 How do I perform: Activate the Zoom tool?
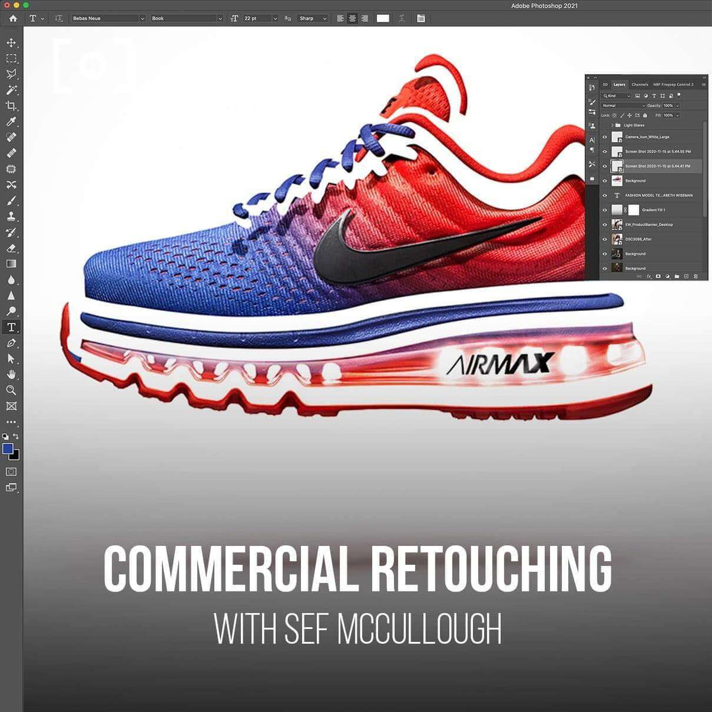click(9, 390)
